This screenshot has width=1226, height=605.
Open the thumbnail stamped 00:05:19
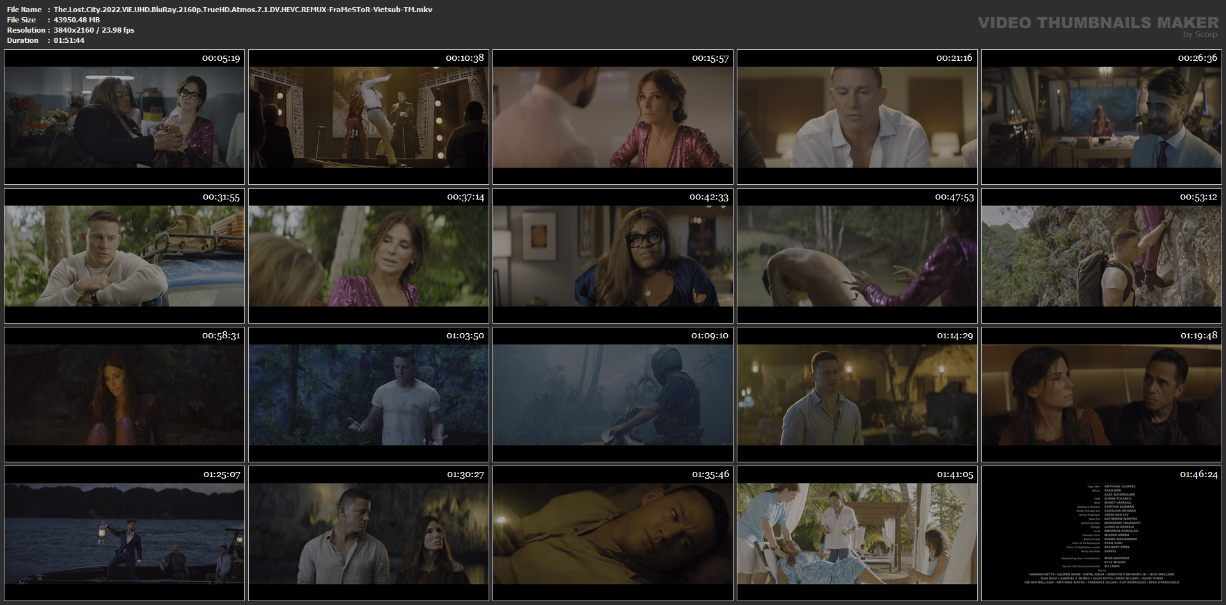click(124, 117)
